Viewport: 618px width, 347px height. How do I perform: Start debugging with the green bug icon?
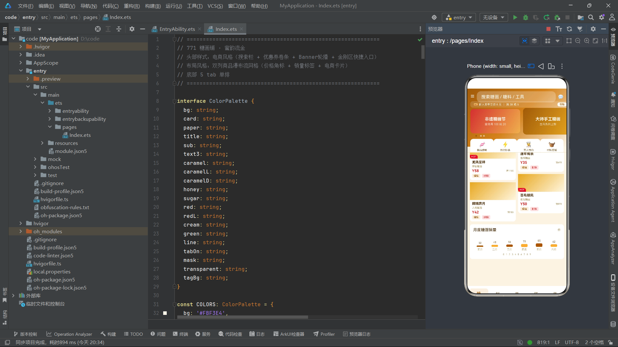(x=526, y=17)
